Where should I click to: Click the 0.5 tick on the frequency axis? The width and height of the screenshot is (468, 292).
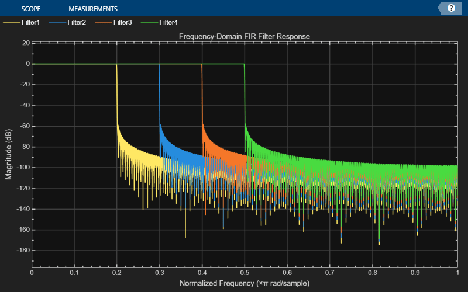pos(245,273)
